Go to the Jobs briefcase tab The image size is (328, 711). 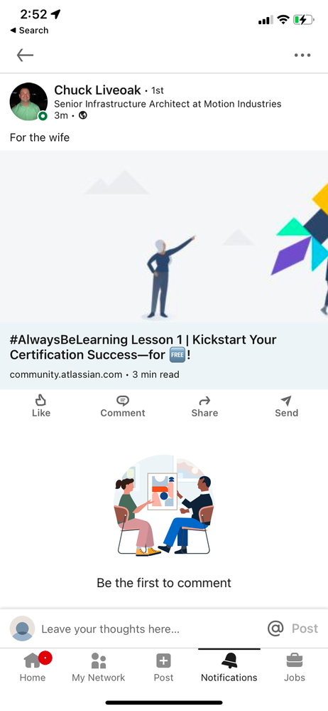point(295,668)
